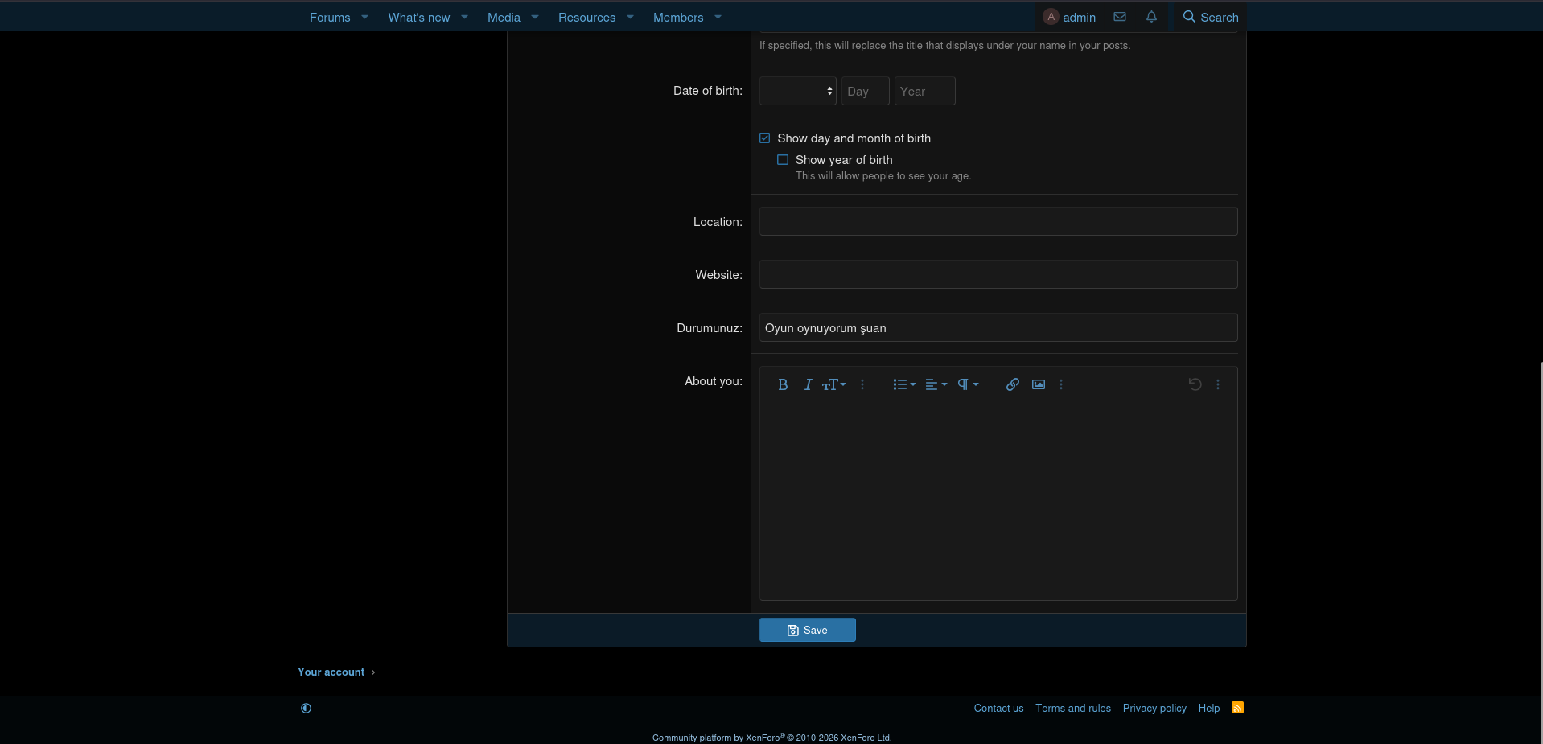Image resolution: width=1543 pixels, height=744 pixels.
Task: Insert an image in the editor
Action: click(x=1039, y=384)
